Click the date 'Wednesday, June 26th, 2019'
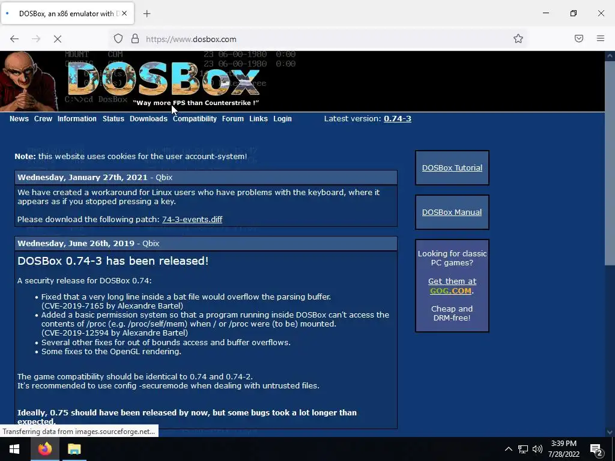Screen dimensions: 615x461 pos(76,244)
